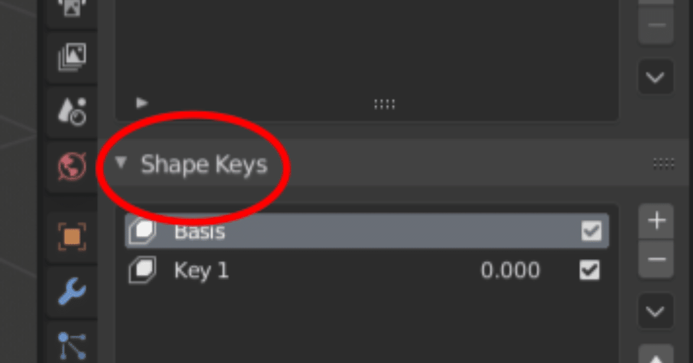
Task: Open the Particle properties tab
Action: (x=72, y=345)
